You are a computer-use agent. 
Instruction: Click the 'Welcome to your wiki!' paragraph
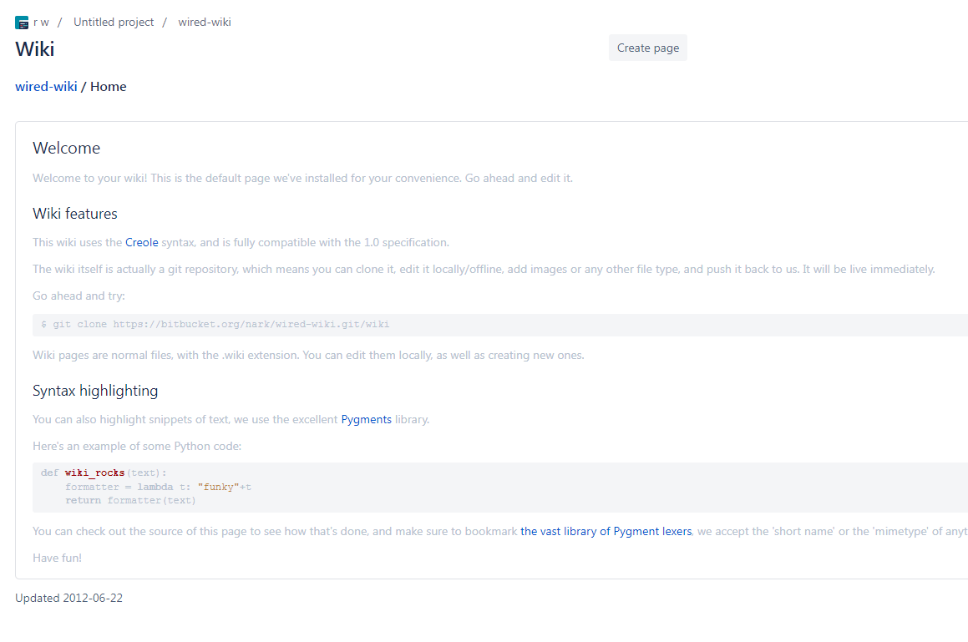(x=302, y=178)
